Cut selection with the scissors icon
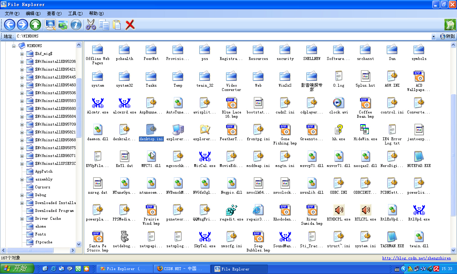The image size is (457, 274). click(x=91, y=25)
